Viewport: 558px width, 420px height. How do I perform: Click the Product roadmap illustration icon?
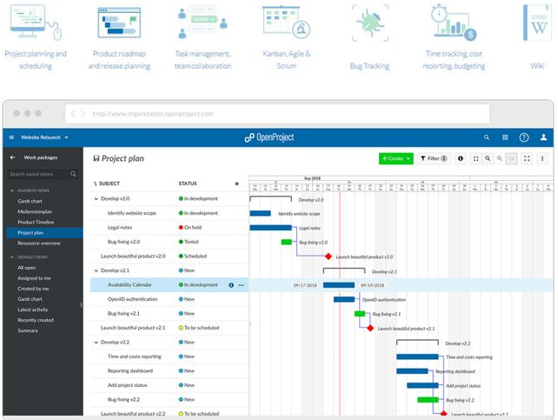point(119,23)
